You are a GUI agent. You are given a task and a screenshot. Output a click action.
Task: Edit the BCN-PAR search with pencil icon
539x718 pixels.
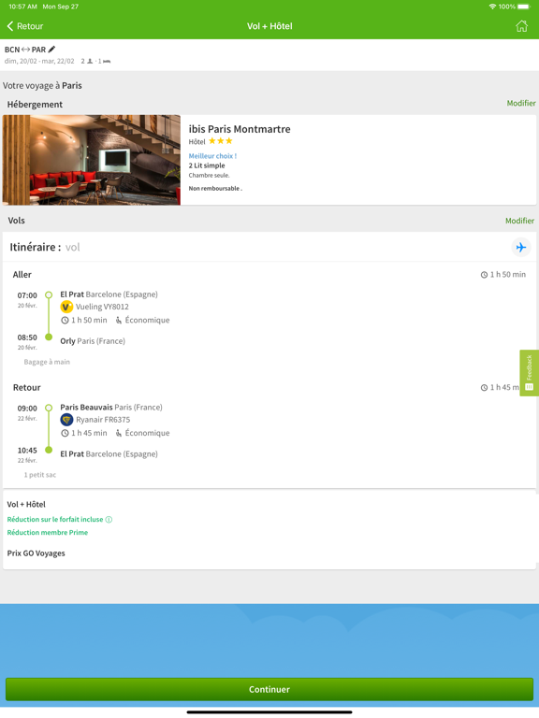click(x=51, y=49)
